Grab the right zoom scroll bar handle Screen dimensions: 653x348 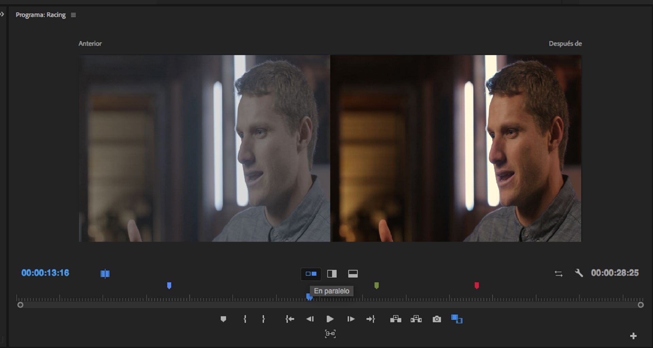[641, 305]
